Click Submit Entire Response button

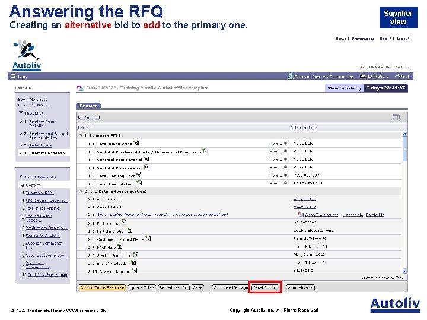point(103,287)
